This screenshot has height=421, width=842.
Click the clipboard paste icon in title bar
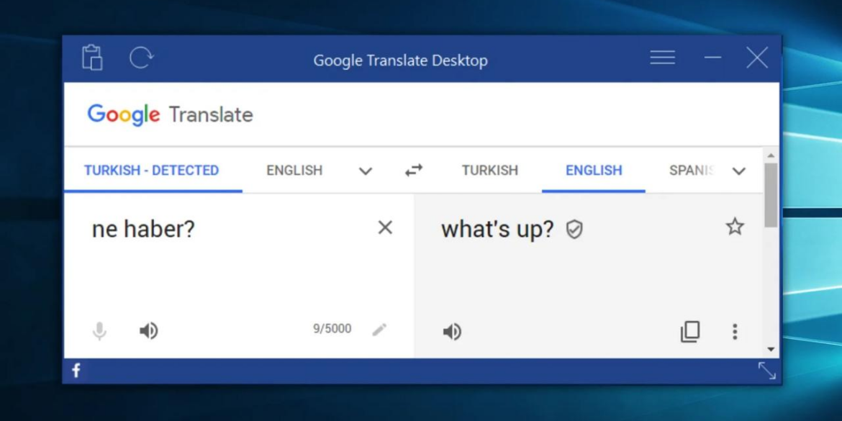92,58
